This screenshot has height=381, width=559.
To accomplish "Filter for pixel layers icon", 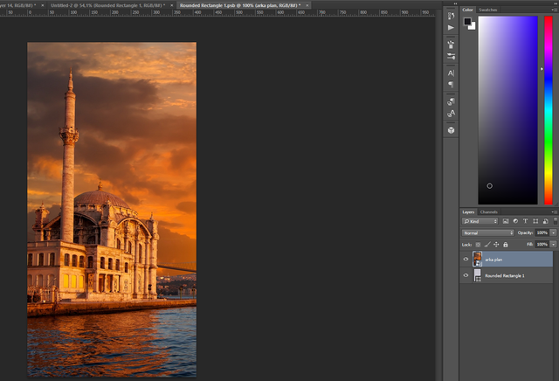I will pyautogui.click(x=506, y=221).
